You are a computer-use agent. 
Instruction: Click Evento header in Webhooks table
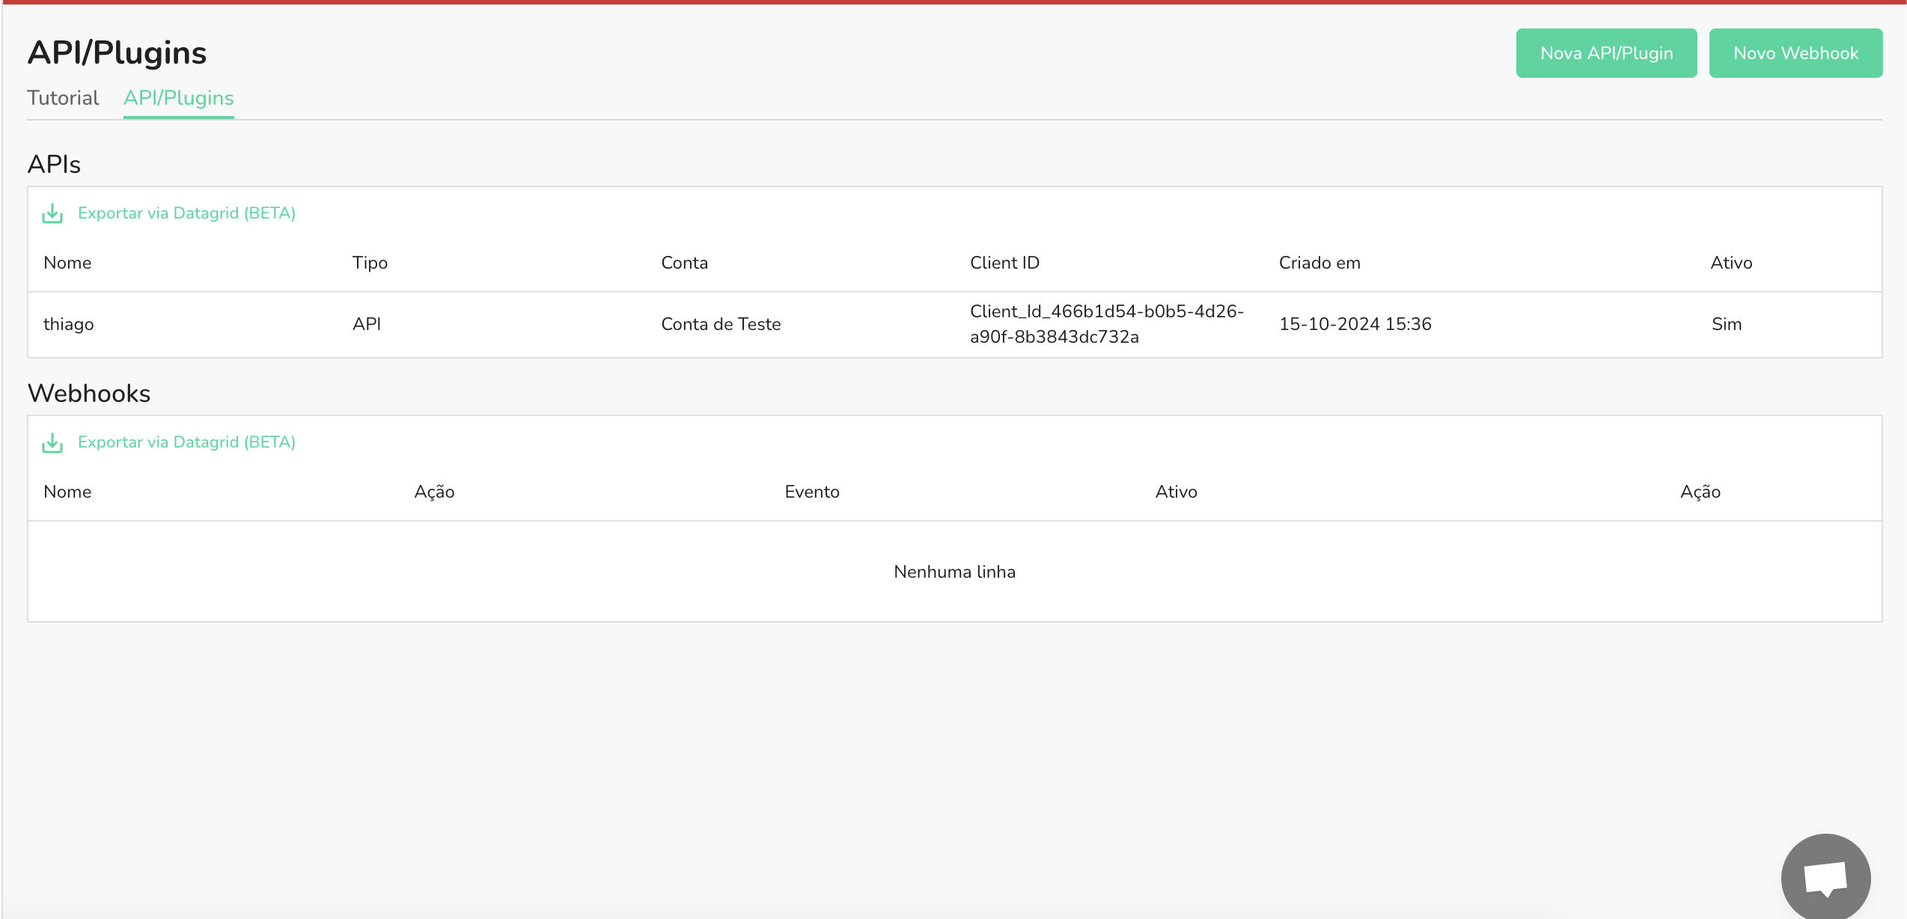tap(812, 492)
